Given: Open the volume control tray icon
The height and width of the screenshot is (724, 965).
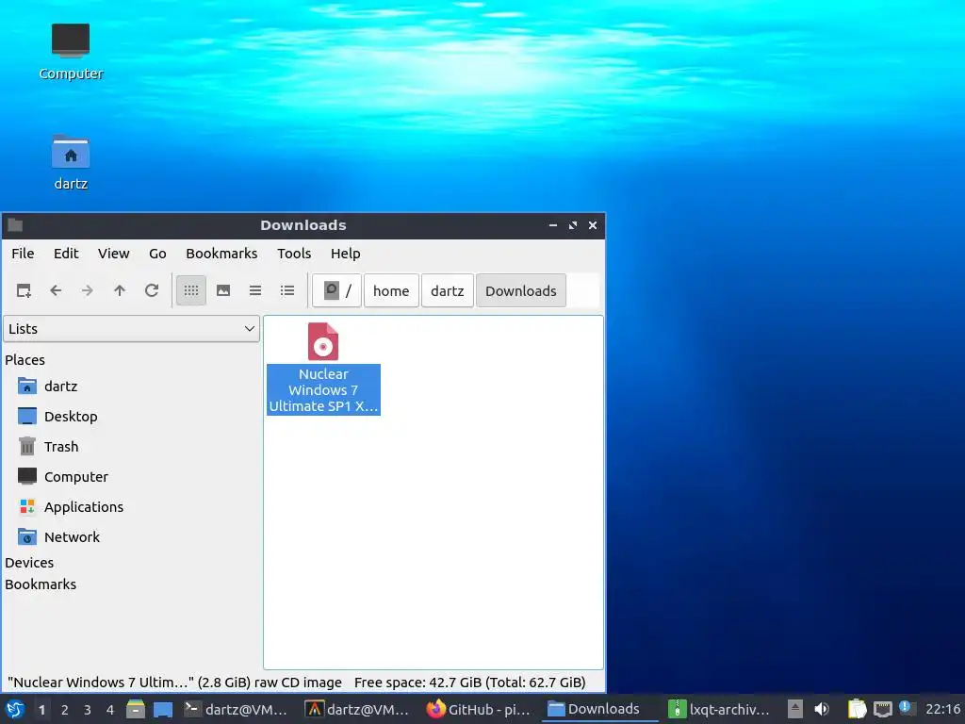Looking at the screenshot, I should pos(822,709).
